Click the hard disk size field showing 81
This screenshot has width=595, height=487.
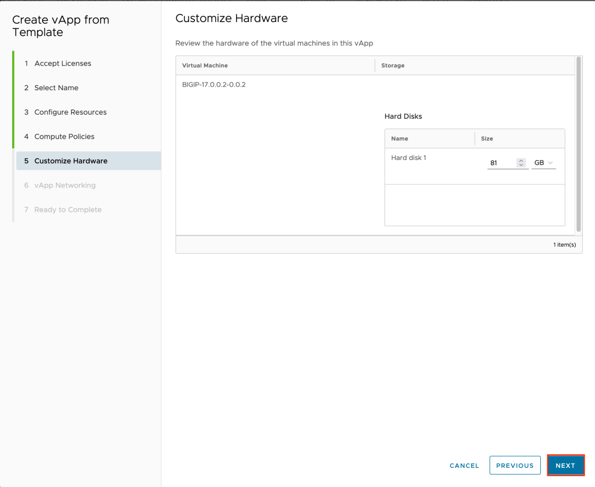[500, 163]
